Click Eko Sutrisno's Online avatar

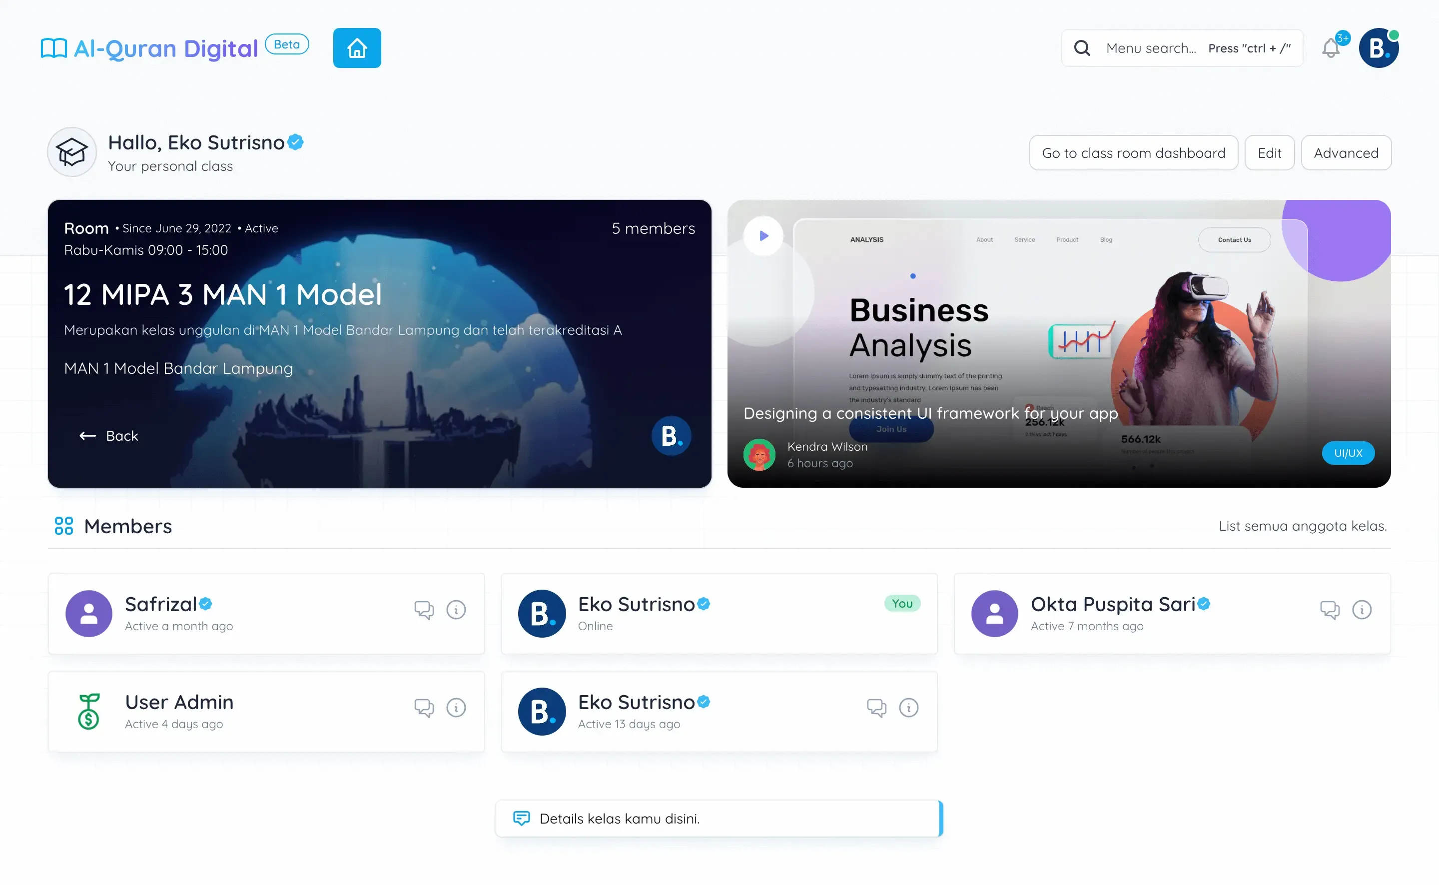click(x=542, y=614)
